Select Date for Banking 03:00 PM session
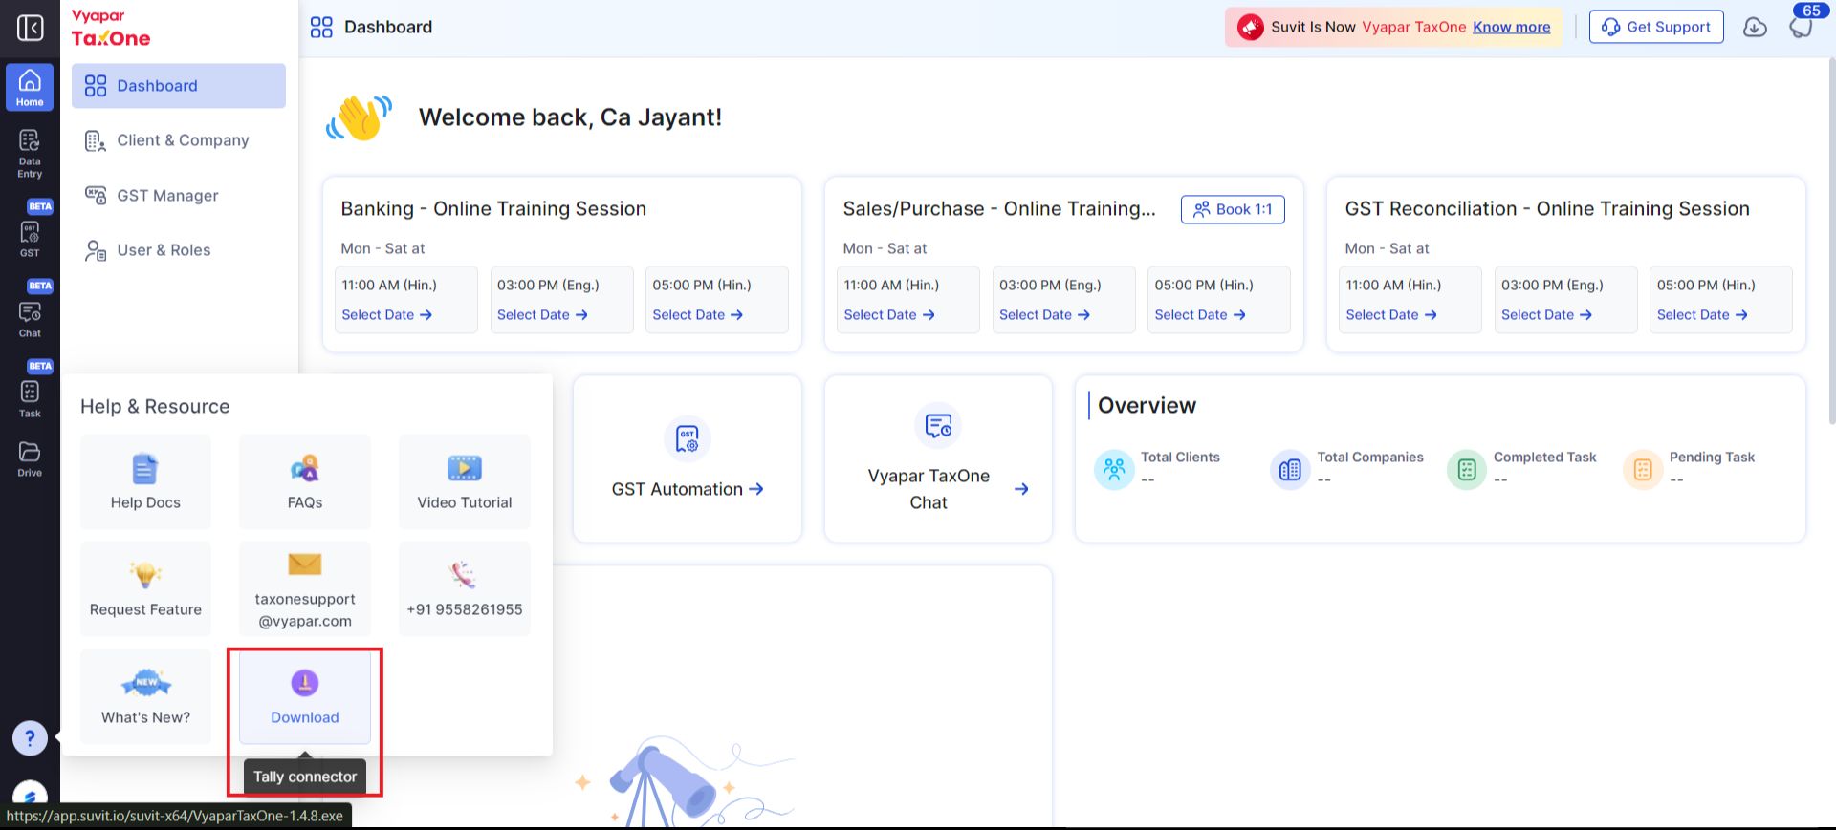The width and height of the screenshot is (1836, 830). (x=542, y=315)
